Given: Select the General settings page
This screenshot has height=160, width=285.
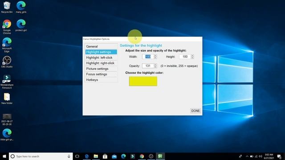Looking at the screenshot, I should click(101, 46).
